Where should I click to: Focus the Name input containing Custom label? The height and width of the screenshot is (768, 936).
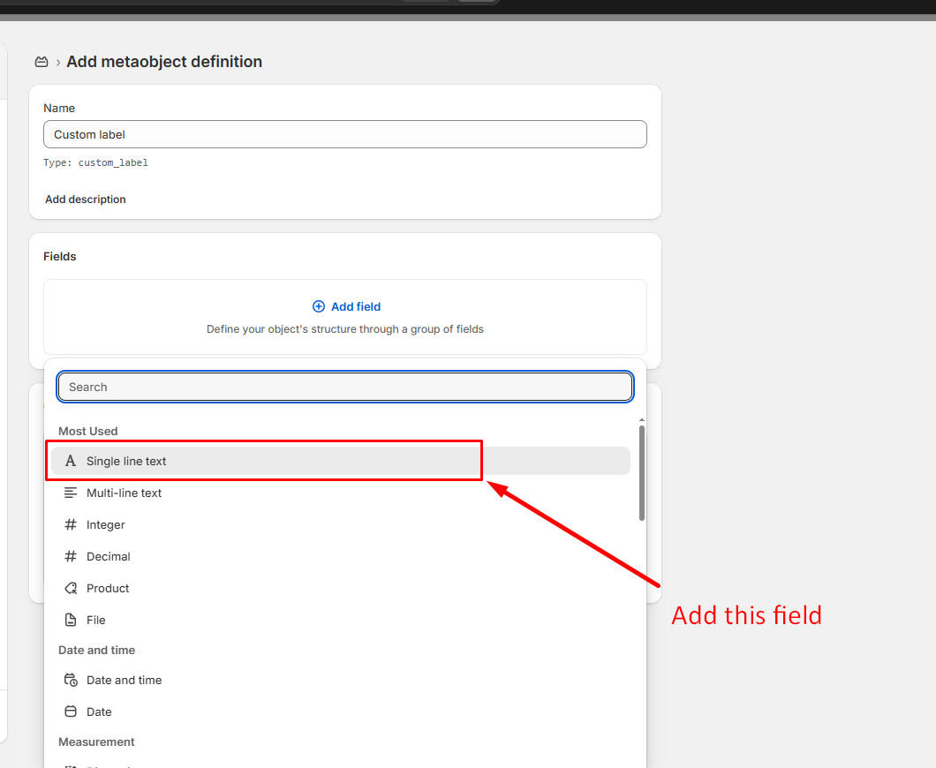click(x=344, y=134)
